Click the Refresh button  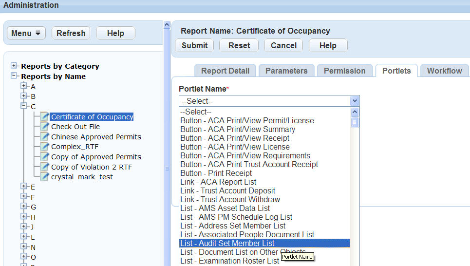(x=71, y=33)
